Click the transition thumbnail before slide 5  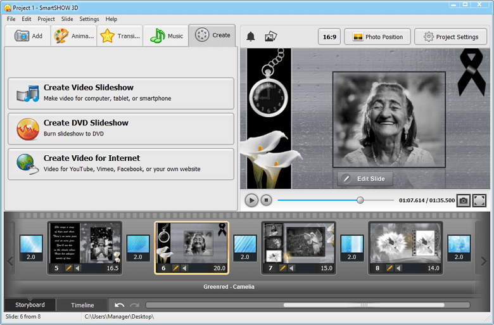(x=31, y=248)
